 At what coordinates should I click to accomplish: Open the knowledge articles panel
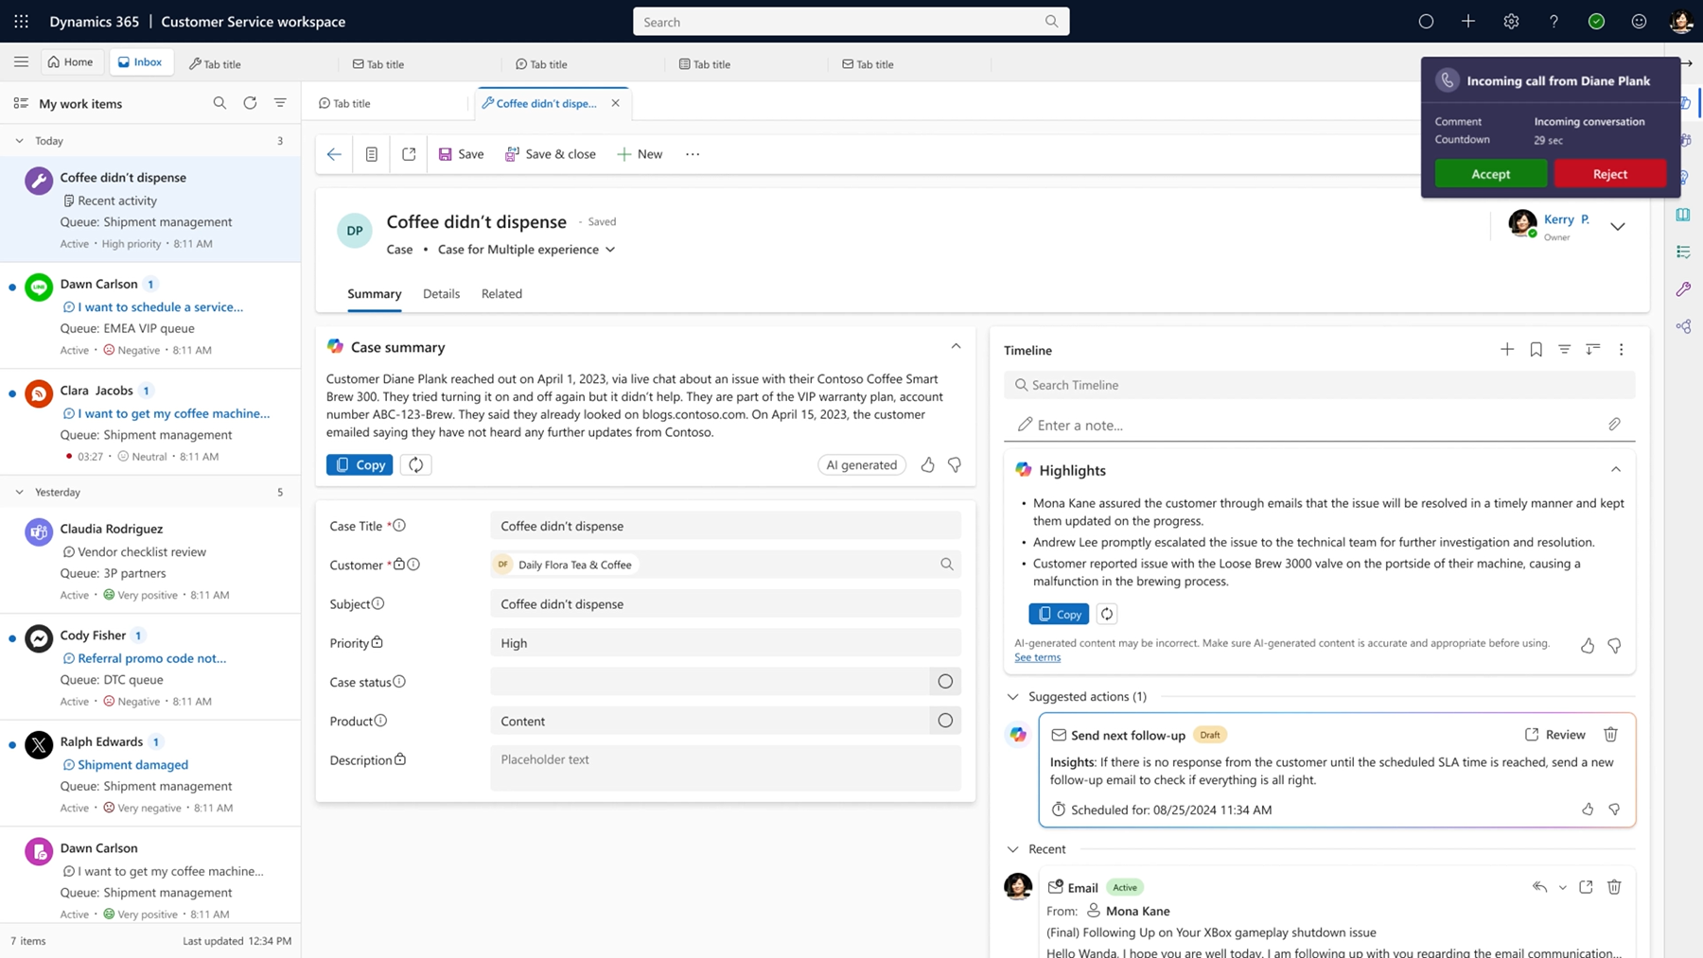click(1684, 214)
